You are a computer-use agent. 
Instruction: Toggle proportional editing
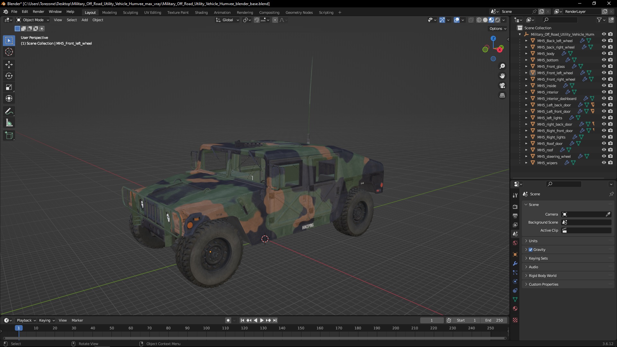pos(275,20)
